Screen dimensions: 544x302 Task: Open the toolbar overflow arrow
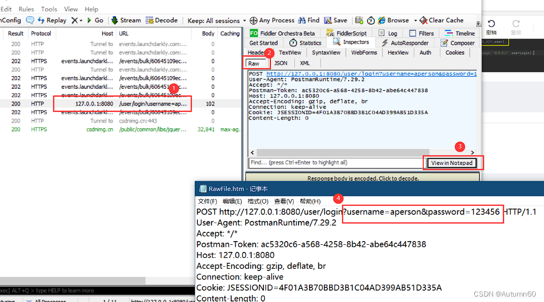click(x=478, y=23)
